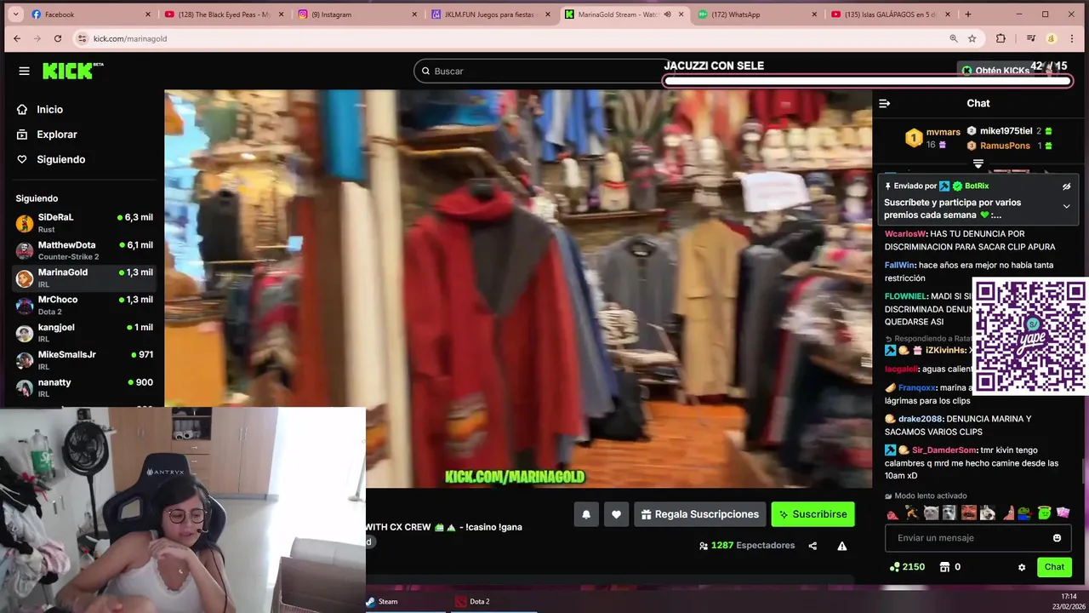Mute the MarinaGold Stream tab audio
This screenshot has height=613, width=1089.
[667, 14]
